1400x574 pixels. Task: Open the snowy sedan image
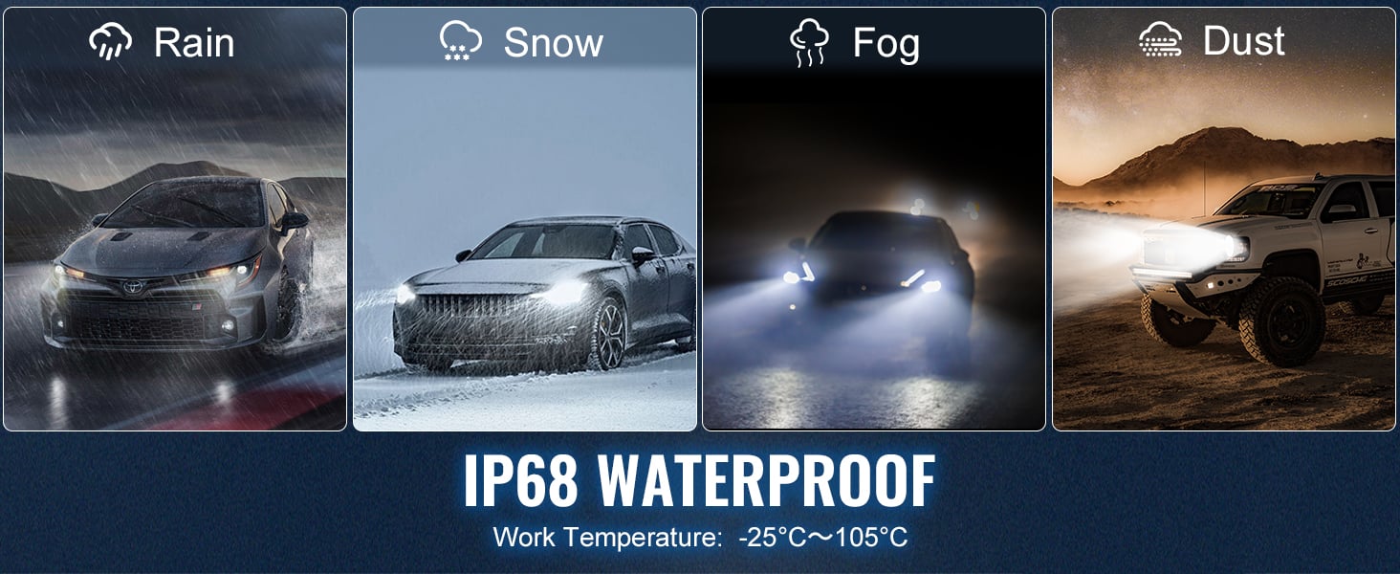pos(525,219)
